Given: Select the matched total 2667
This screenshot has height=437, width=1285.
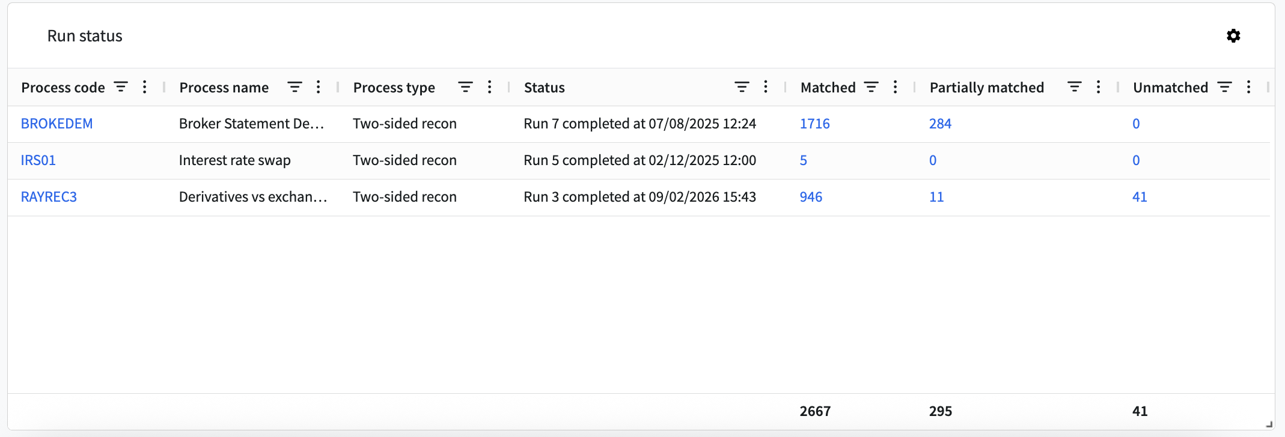Looking at the screenshot, I should [x=815, y=411].
